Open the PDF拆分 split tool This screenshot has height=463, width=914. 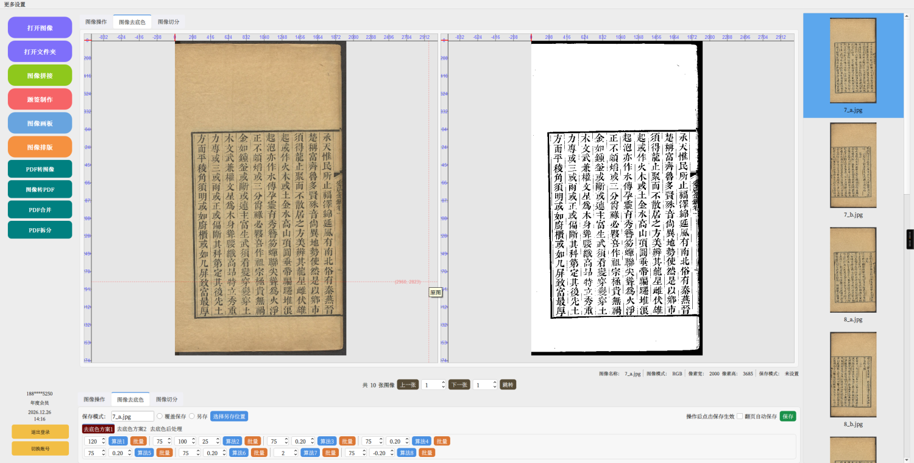[x=40, y=230]
